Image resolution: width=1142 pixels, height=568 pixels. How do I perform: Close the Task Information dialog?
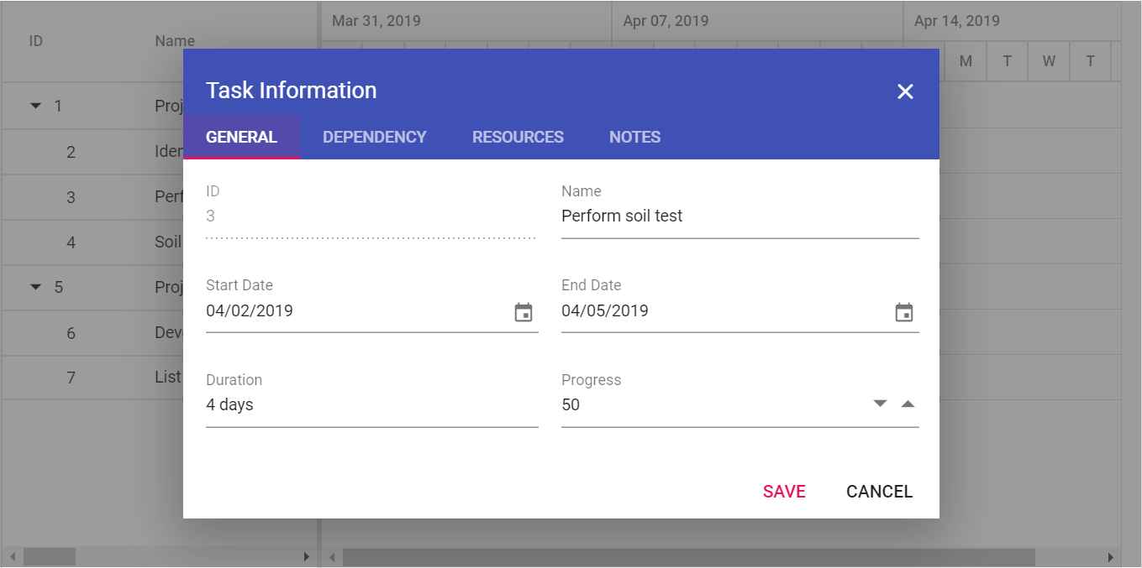[905, 91]
